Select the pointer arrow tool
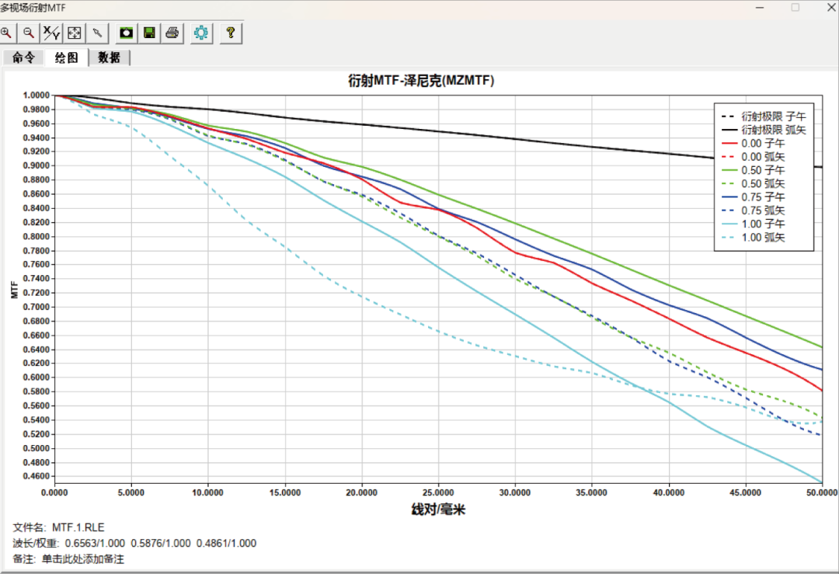The image size is (839, 574). 97,33
